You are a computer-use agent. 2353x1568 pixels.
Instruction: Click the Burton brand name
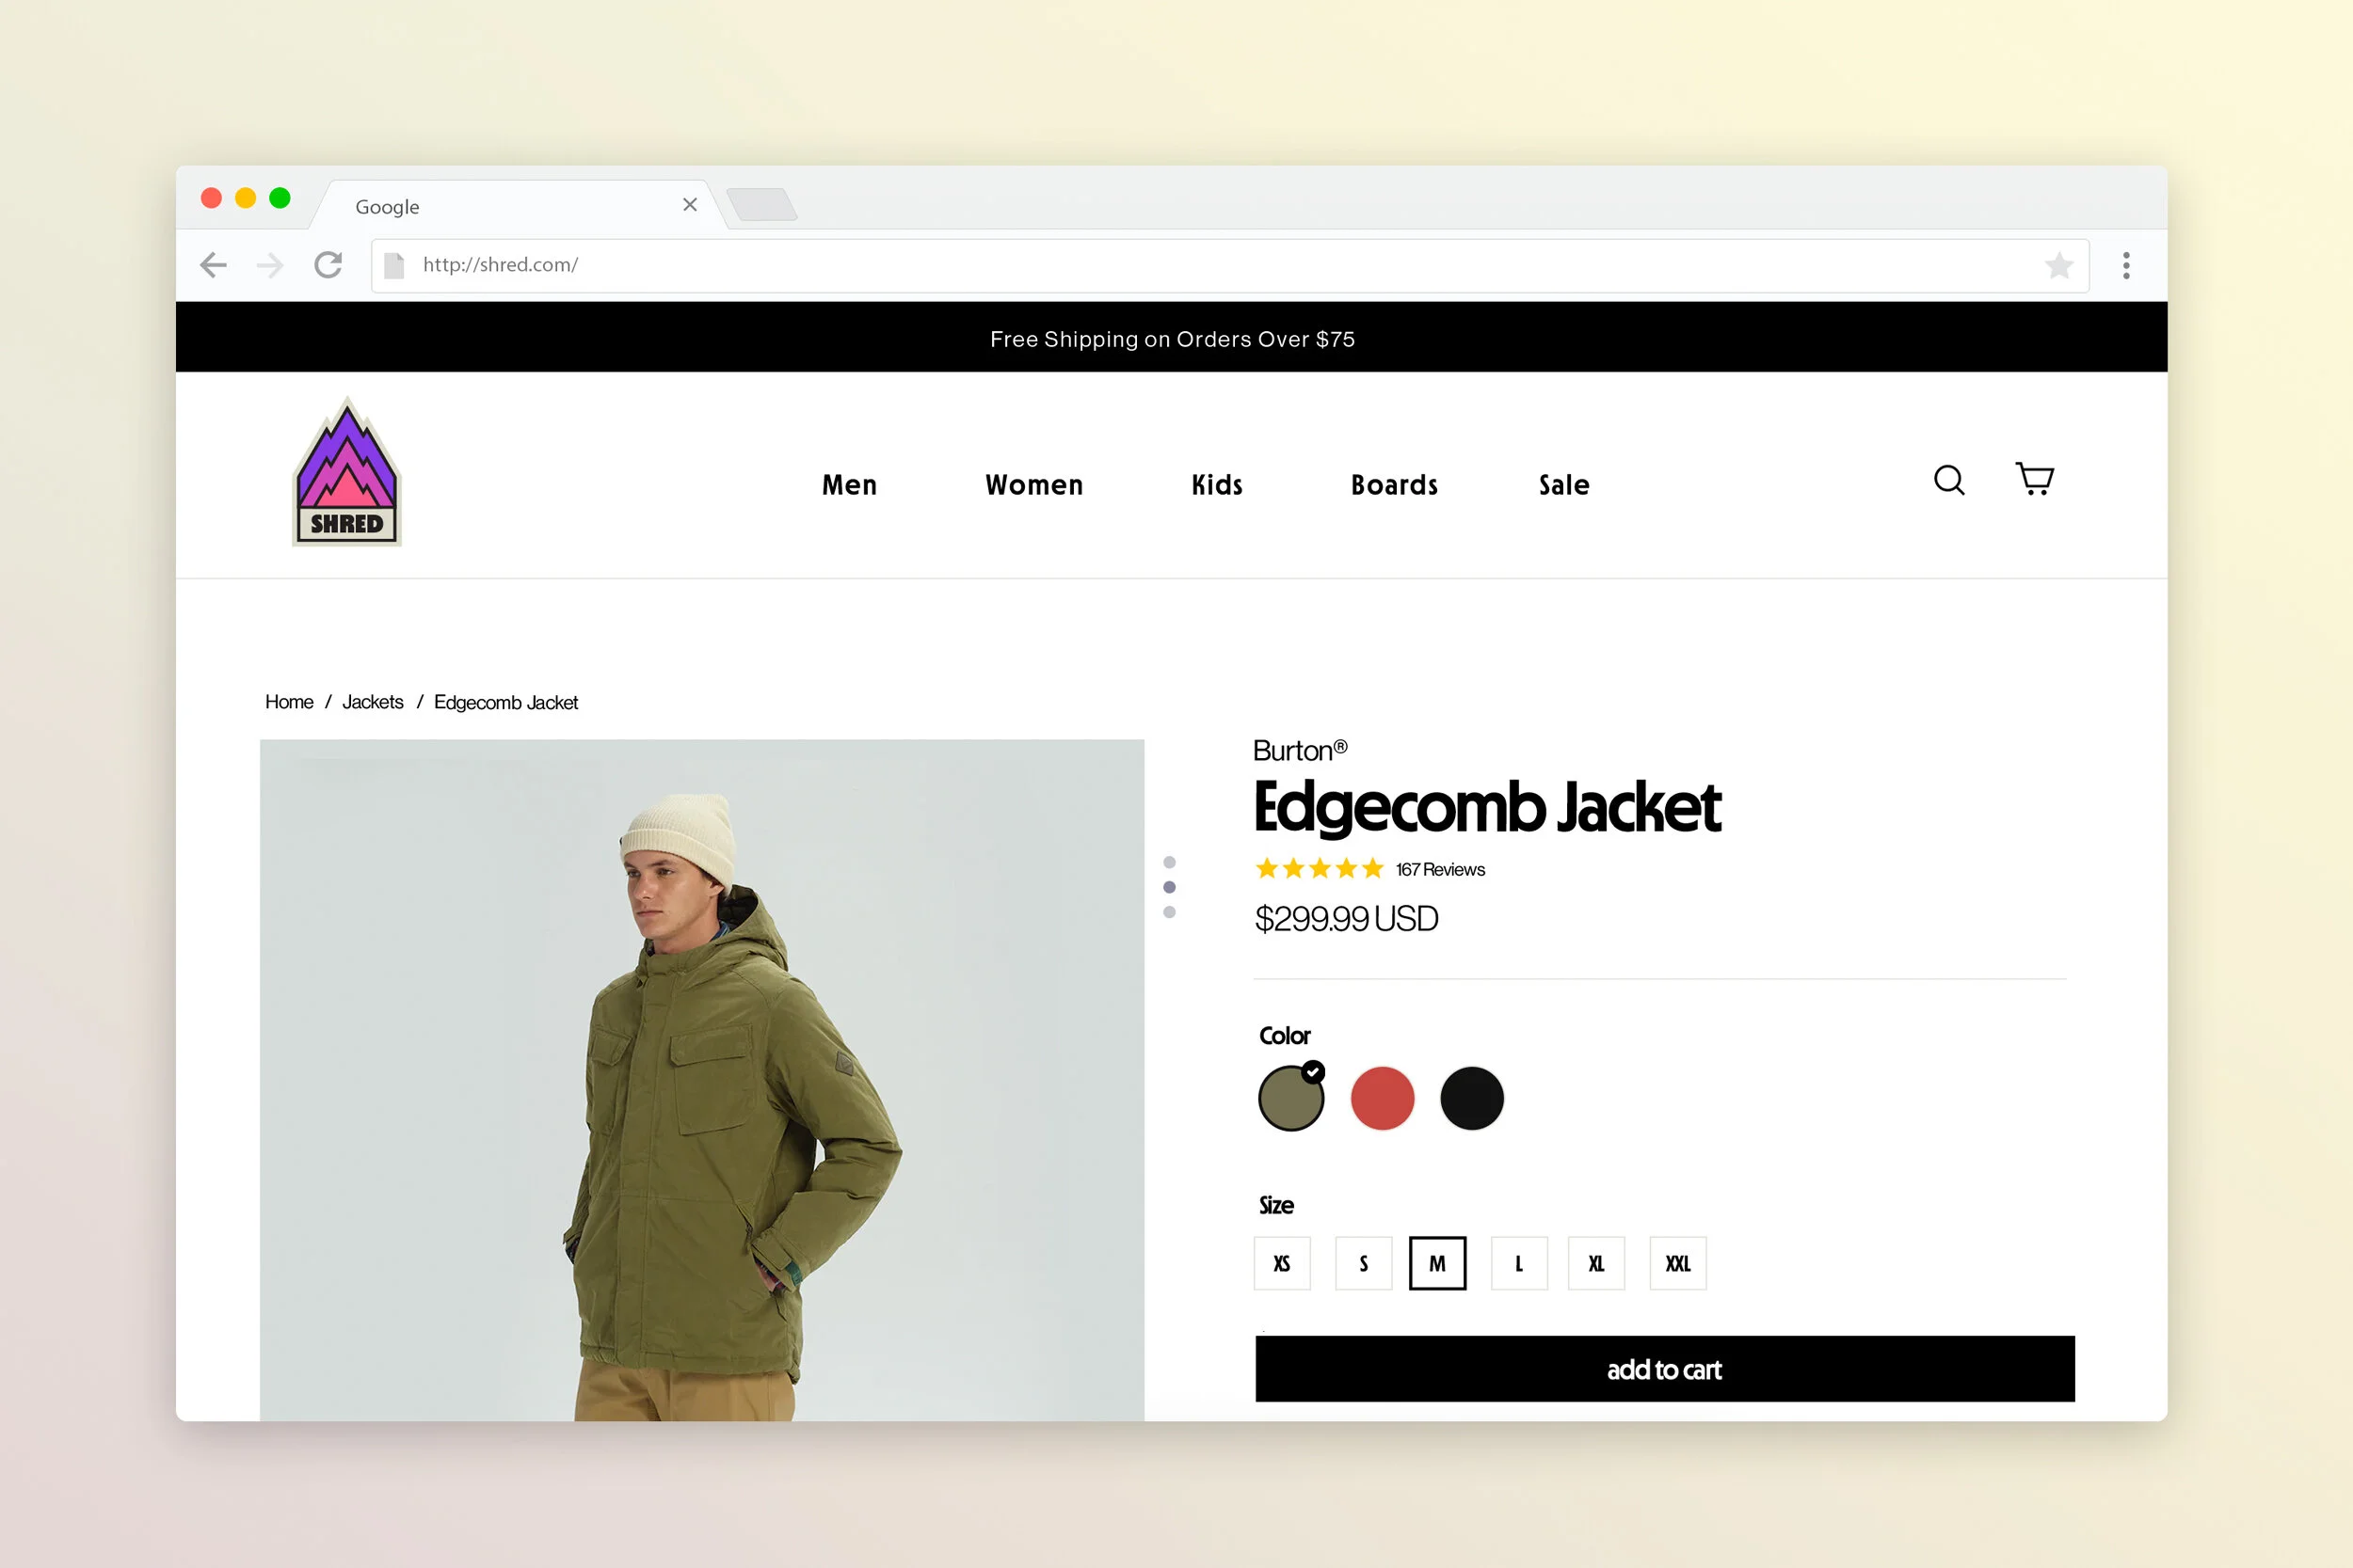(x=1300, y=750)
